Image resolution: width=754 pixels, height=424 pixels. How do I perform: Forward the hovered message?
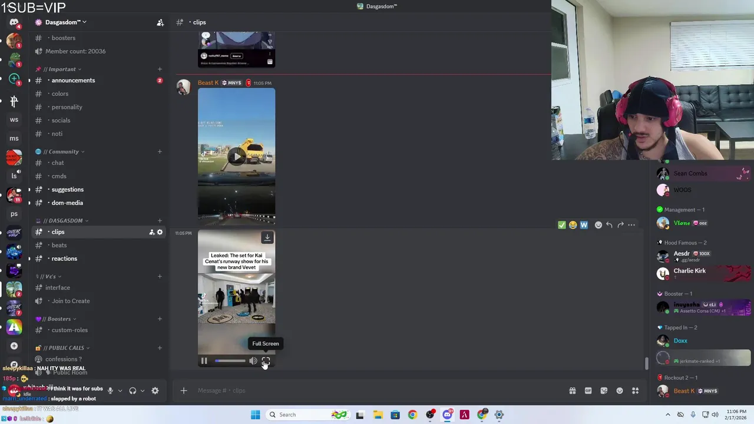click(x=620, y=225)
